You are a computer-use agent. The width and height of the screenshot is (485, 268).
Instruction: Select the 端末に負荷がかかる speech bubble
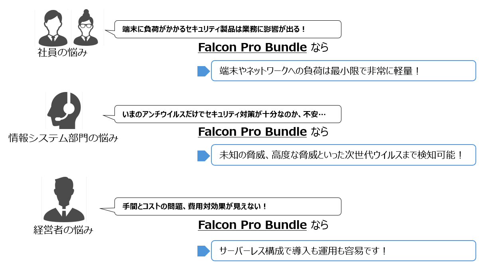(x=223, y=29)
